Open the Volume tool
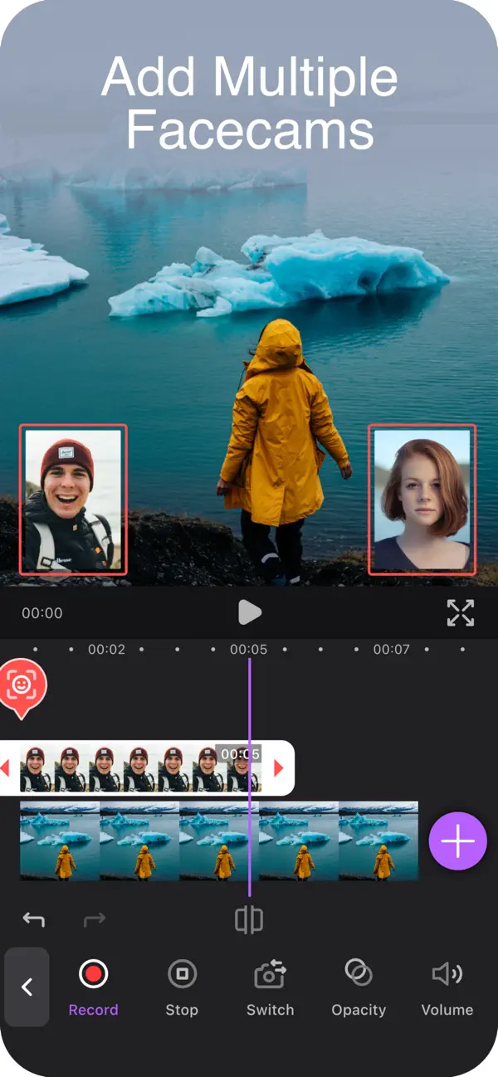498x1077 pixels. (447, 973)
